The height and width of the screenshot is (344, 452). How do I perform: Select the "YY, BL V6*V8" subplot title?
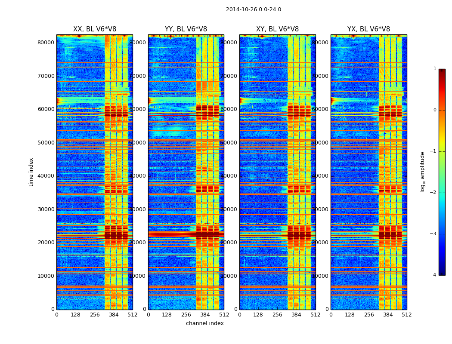click(186, 29)
